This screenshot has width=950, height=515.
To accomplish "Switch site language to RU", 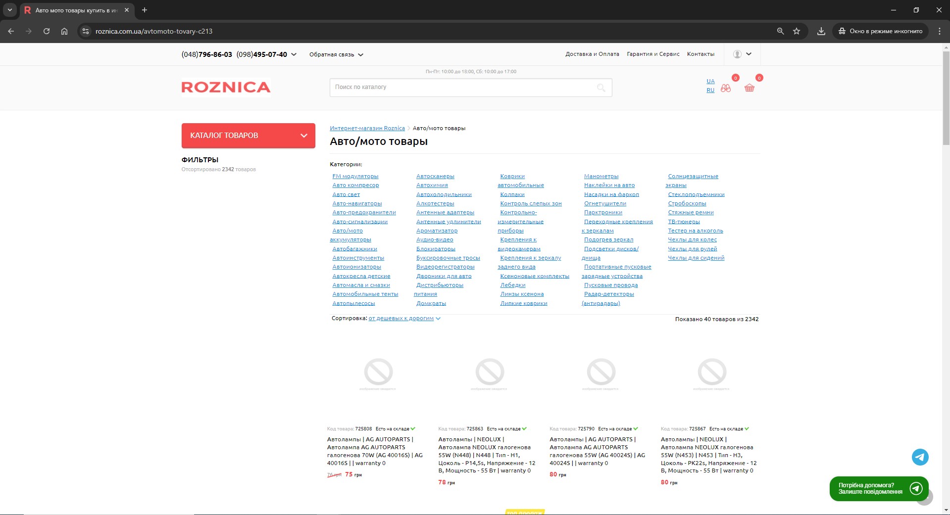I will tap(710, 90).
